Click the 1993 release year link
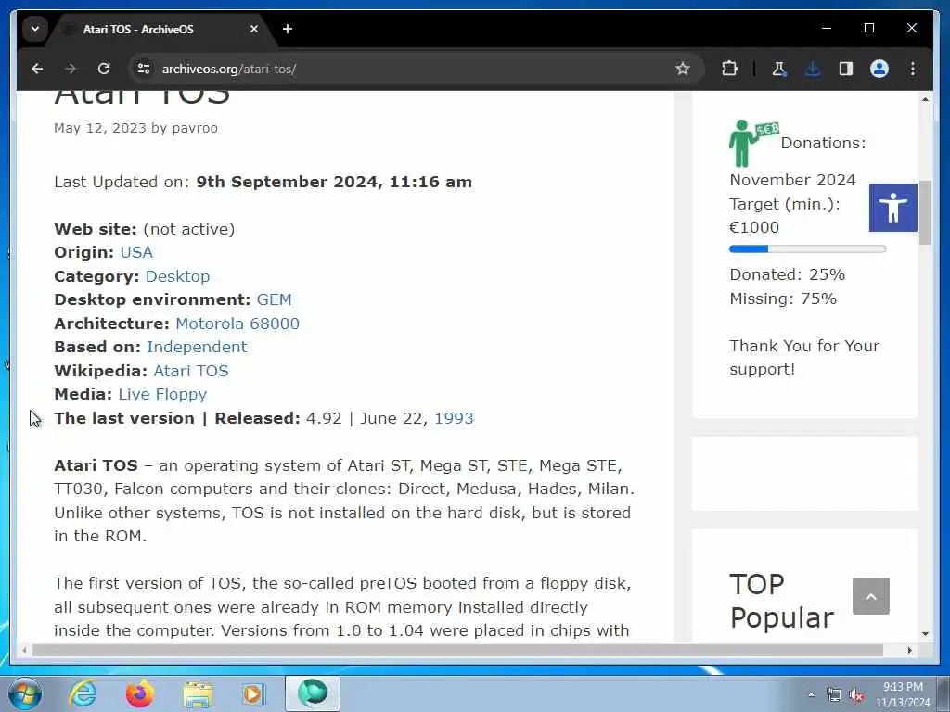This screenshot has height=712, width=950. (454, 418)
